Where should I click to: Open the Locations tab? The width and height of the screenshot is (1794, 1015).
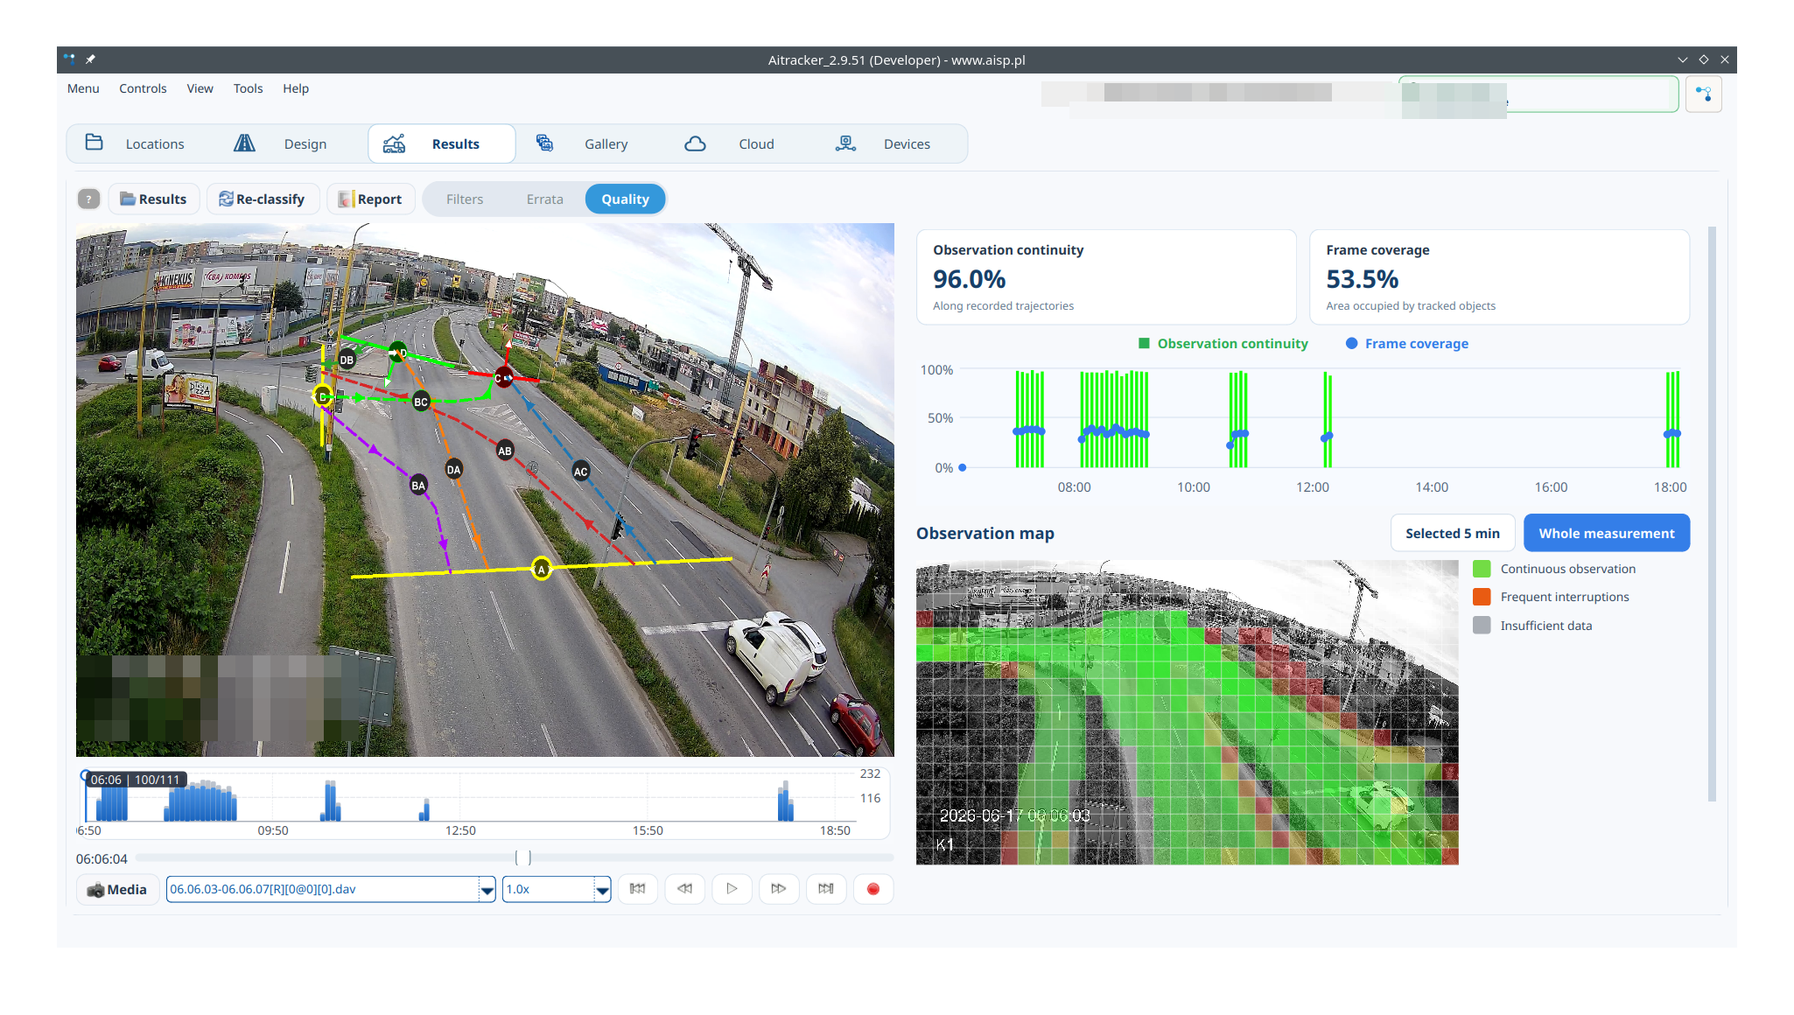point(136,143)
